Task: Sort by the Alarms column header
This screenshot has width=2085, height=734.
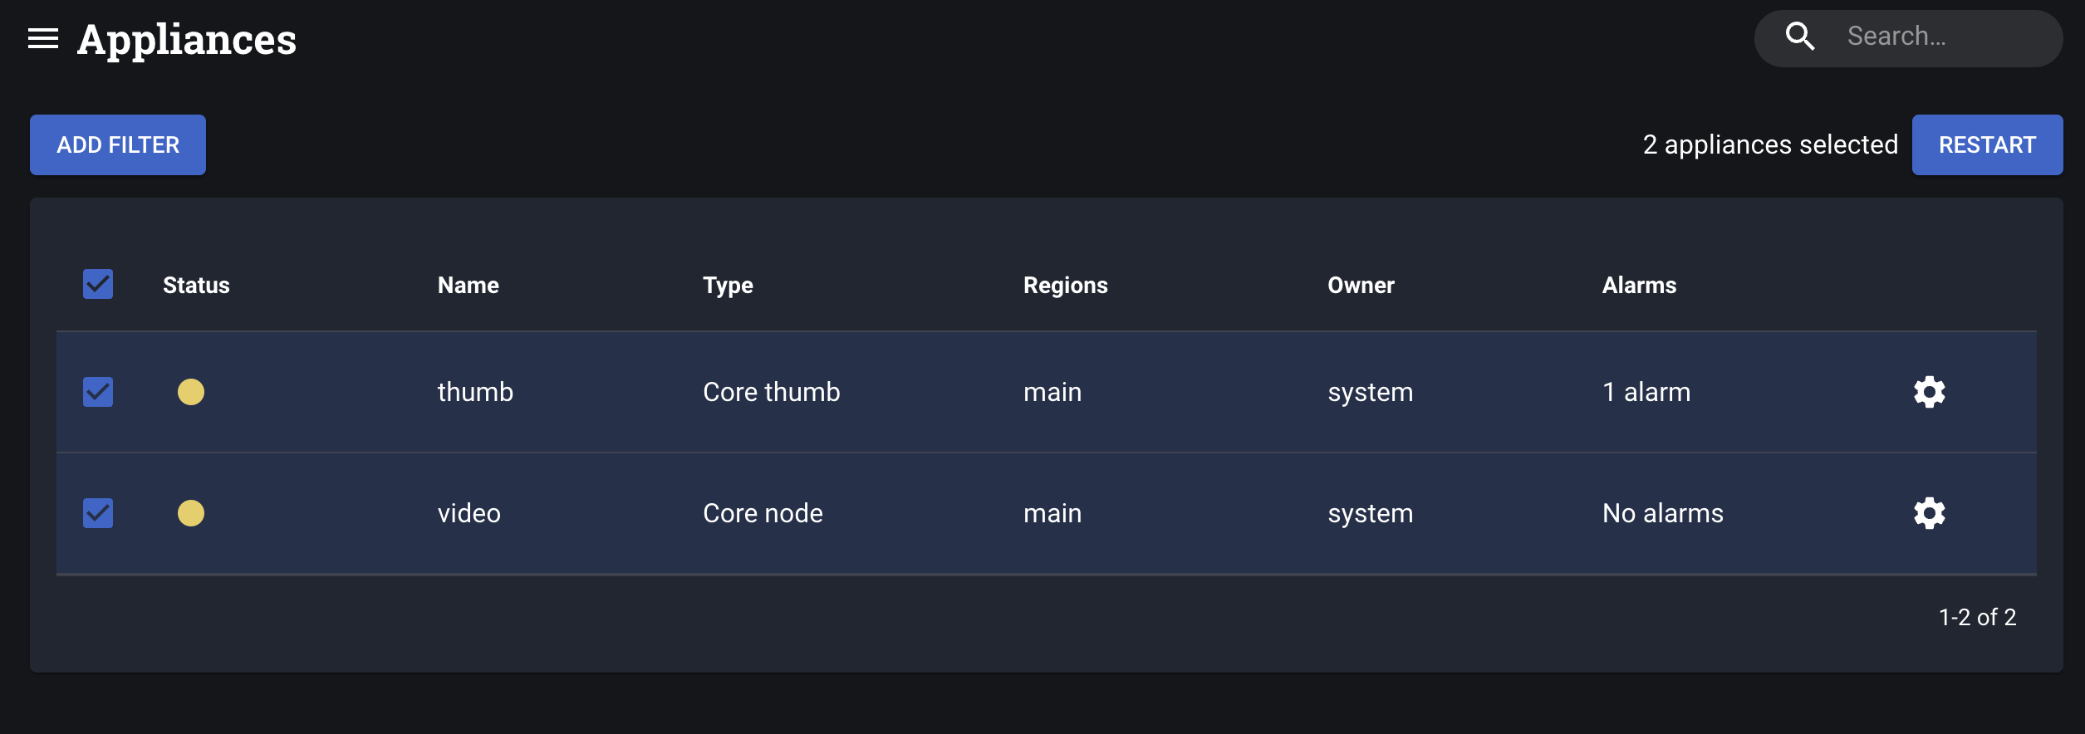Action: point(1639,285)
